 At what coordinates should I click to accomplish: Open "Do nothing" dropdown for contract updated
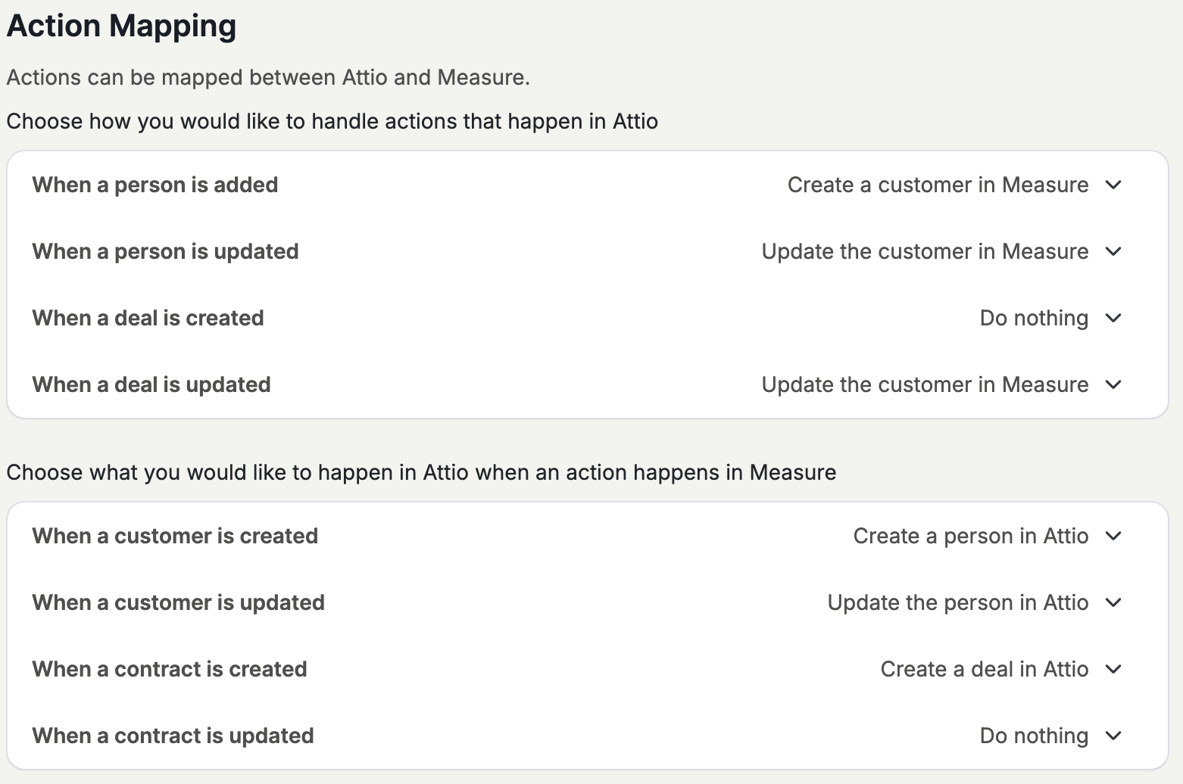tap(1034, 736)
